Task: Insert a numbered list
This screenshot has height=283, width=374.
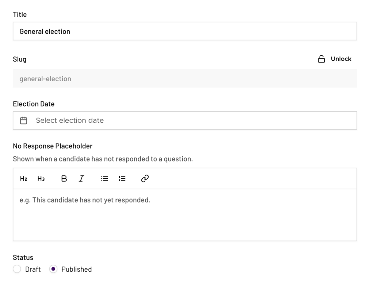Action: pyautogui.click(x=122, y=179)
